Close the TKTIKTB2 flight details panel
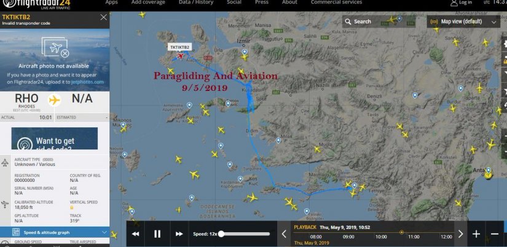This screenshot has width=507, height=247. (x=103, y=17)
